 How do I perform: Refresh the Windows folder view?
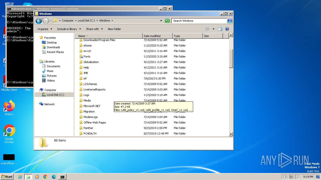click(167, 21)
